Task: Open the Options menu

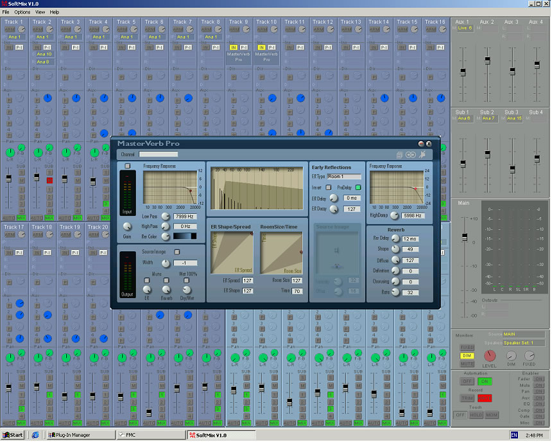Action: pos(22,12)
